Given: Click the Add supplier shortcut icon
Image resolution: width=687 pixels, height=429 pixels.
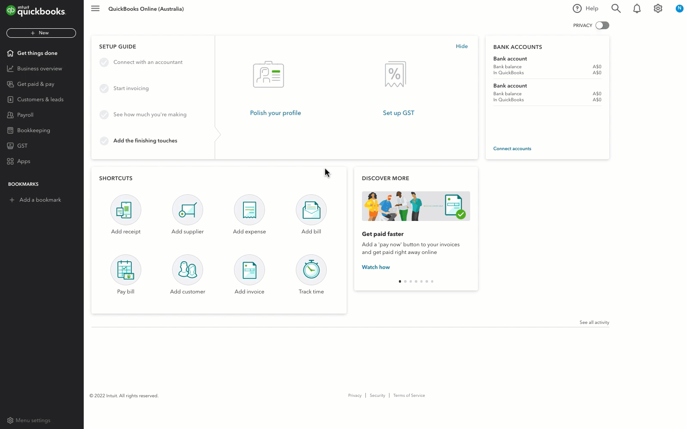Looking at the screenshot, I should click(188, 210).
